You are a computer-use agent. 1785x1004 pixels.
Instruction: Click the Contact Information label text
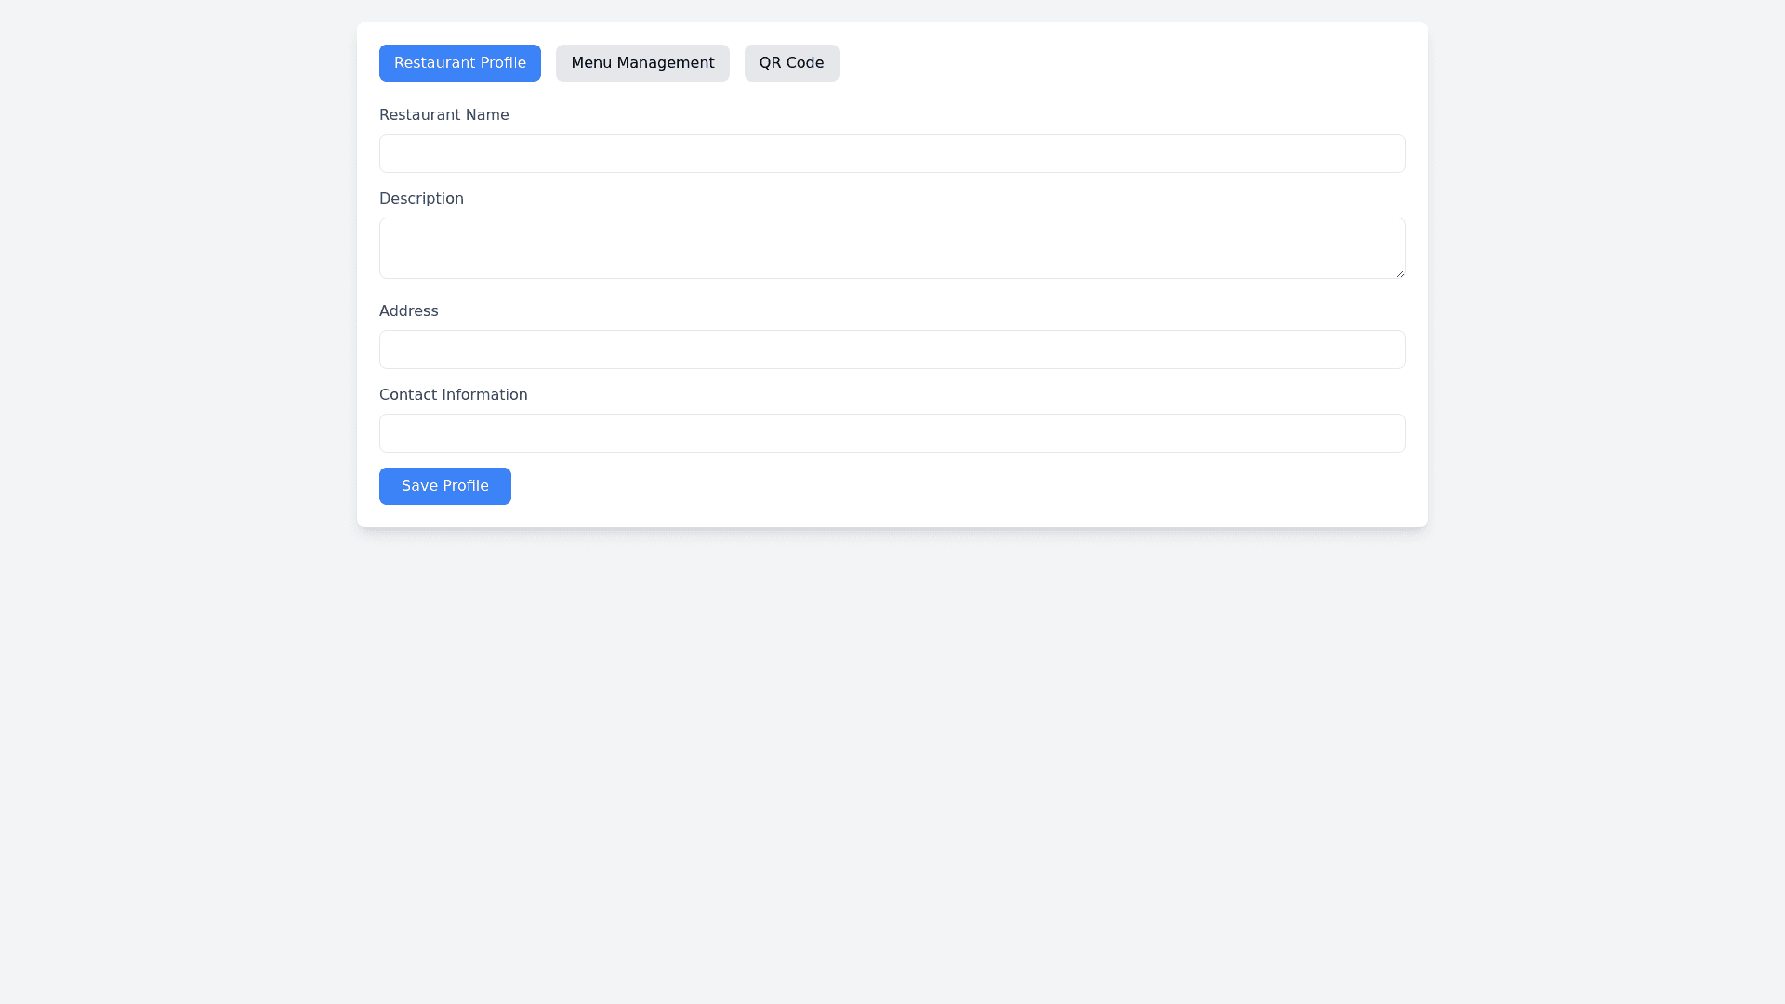[x=453, y=395]
